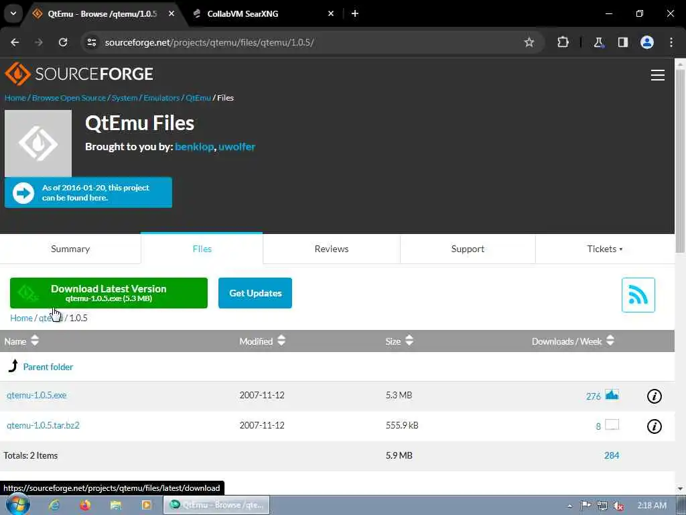Open Chrome Labs flask icon
Viewport: 686px width, 515px height.
coord(598,42)
